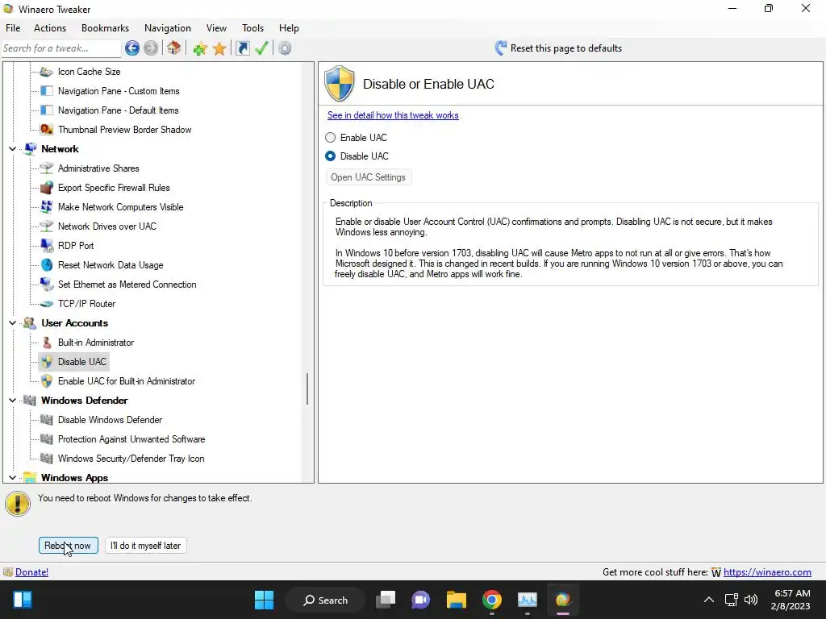This screenshot has height=619, width=826.
Task: Open the Widgets button on taskbar
Action: pyautogui.click(x=22, y=600)
